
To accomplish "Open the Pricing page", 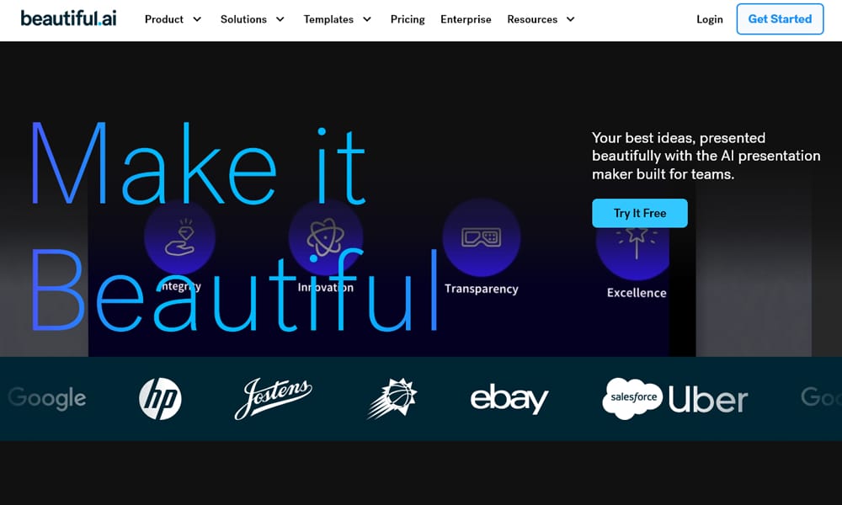I will click(408, 19).
